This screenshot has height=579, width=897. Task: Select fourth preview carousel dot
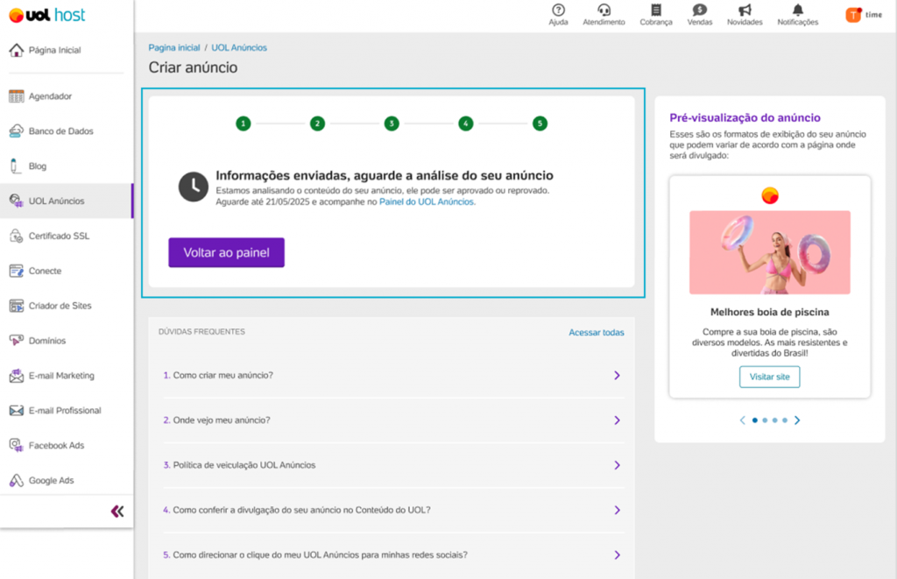pyautogui.click(x=785, y=420)
